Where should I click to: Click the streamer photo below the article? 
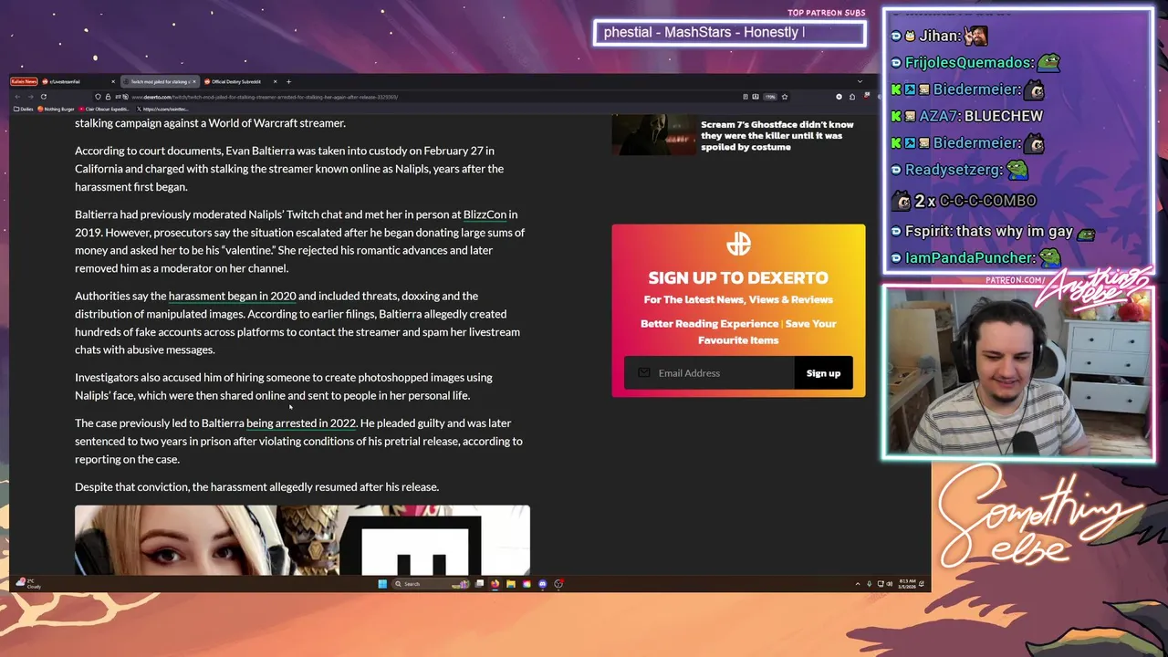(x=302, y=540)
